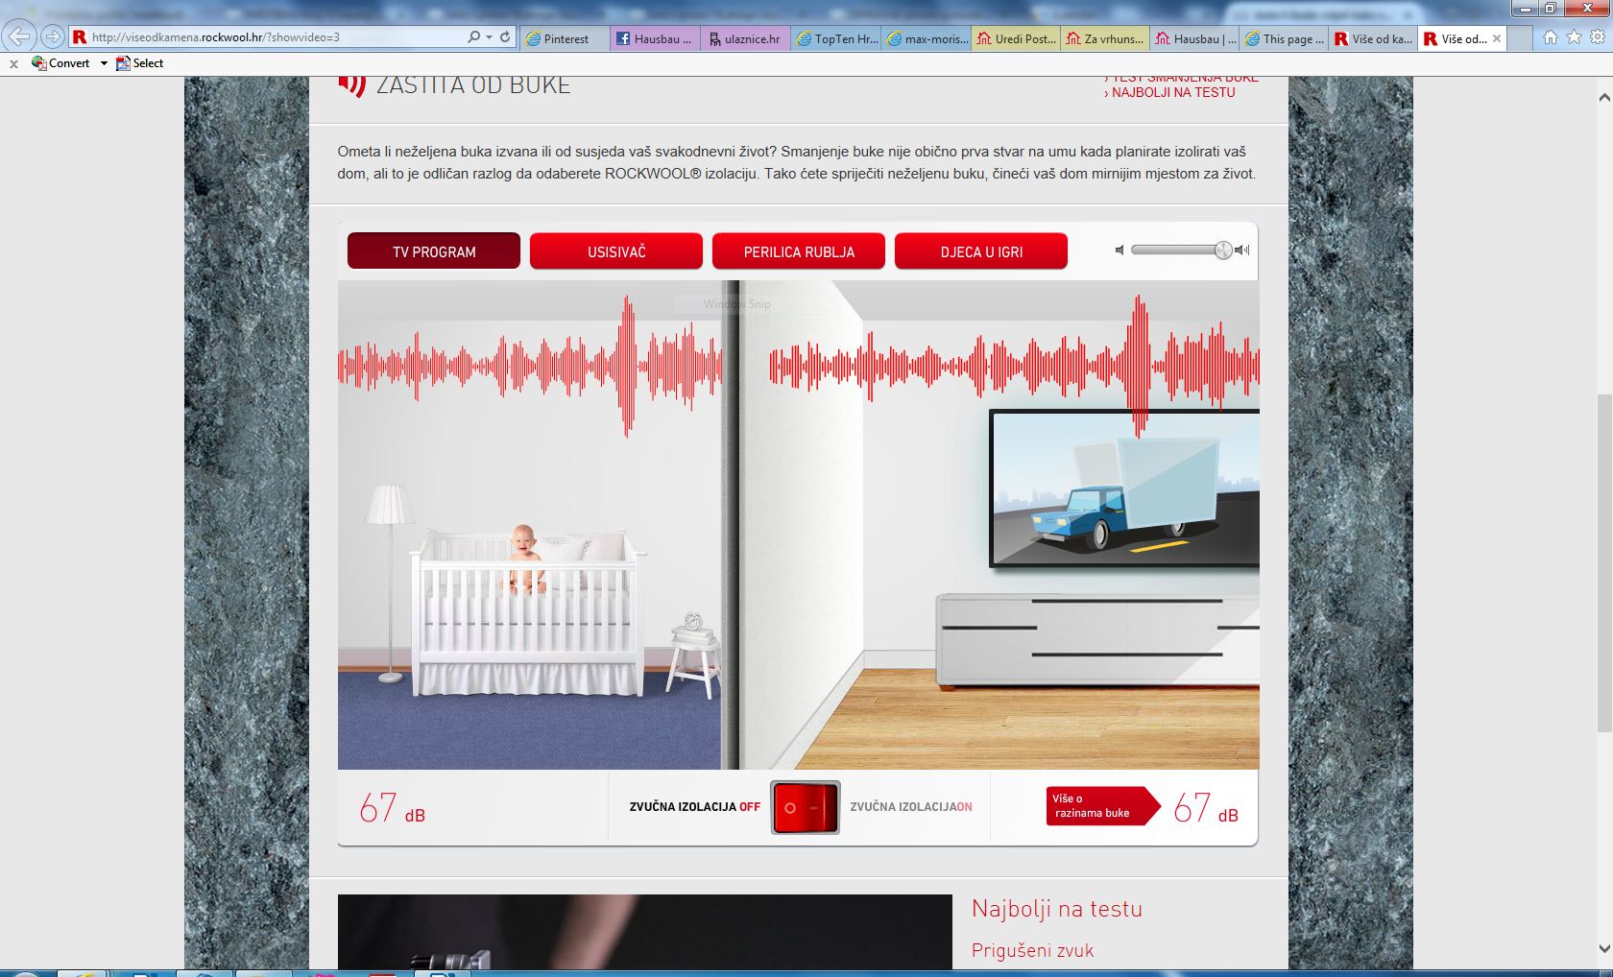Open the browser Tools gear icon

pos(1598,37)
